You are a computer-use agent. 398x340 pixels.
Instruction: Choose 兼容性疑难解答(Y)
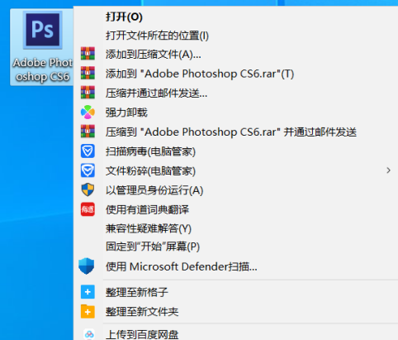(149, 228)
